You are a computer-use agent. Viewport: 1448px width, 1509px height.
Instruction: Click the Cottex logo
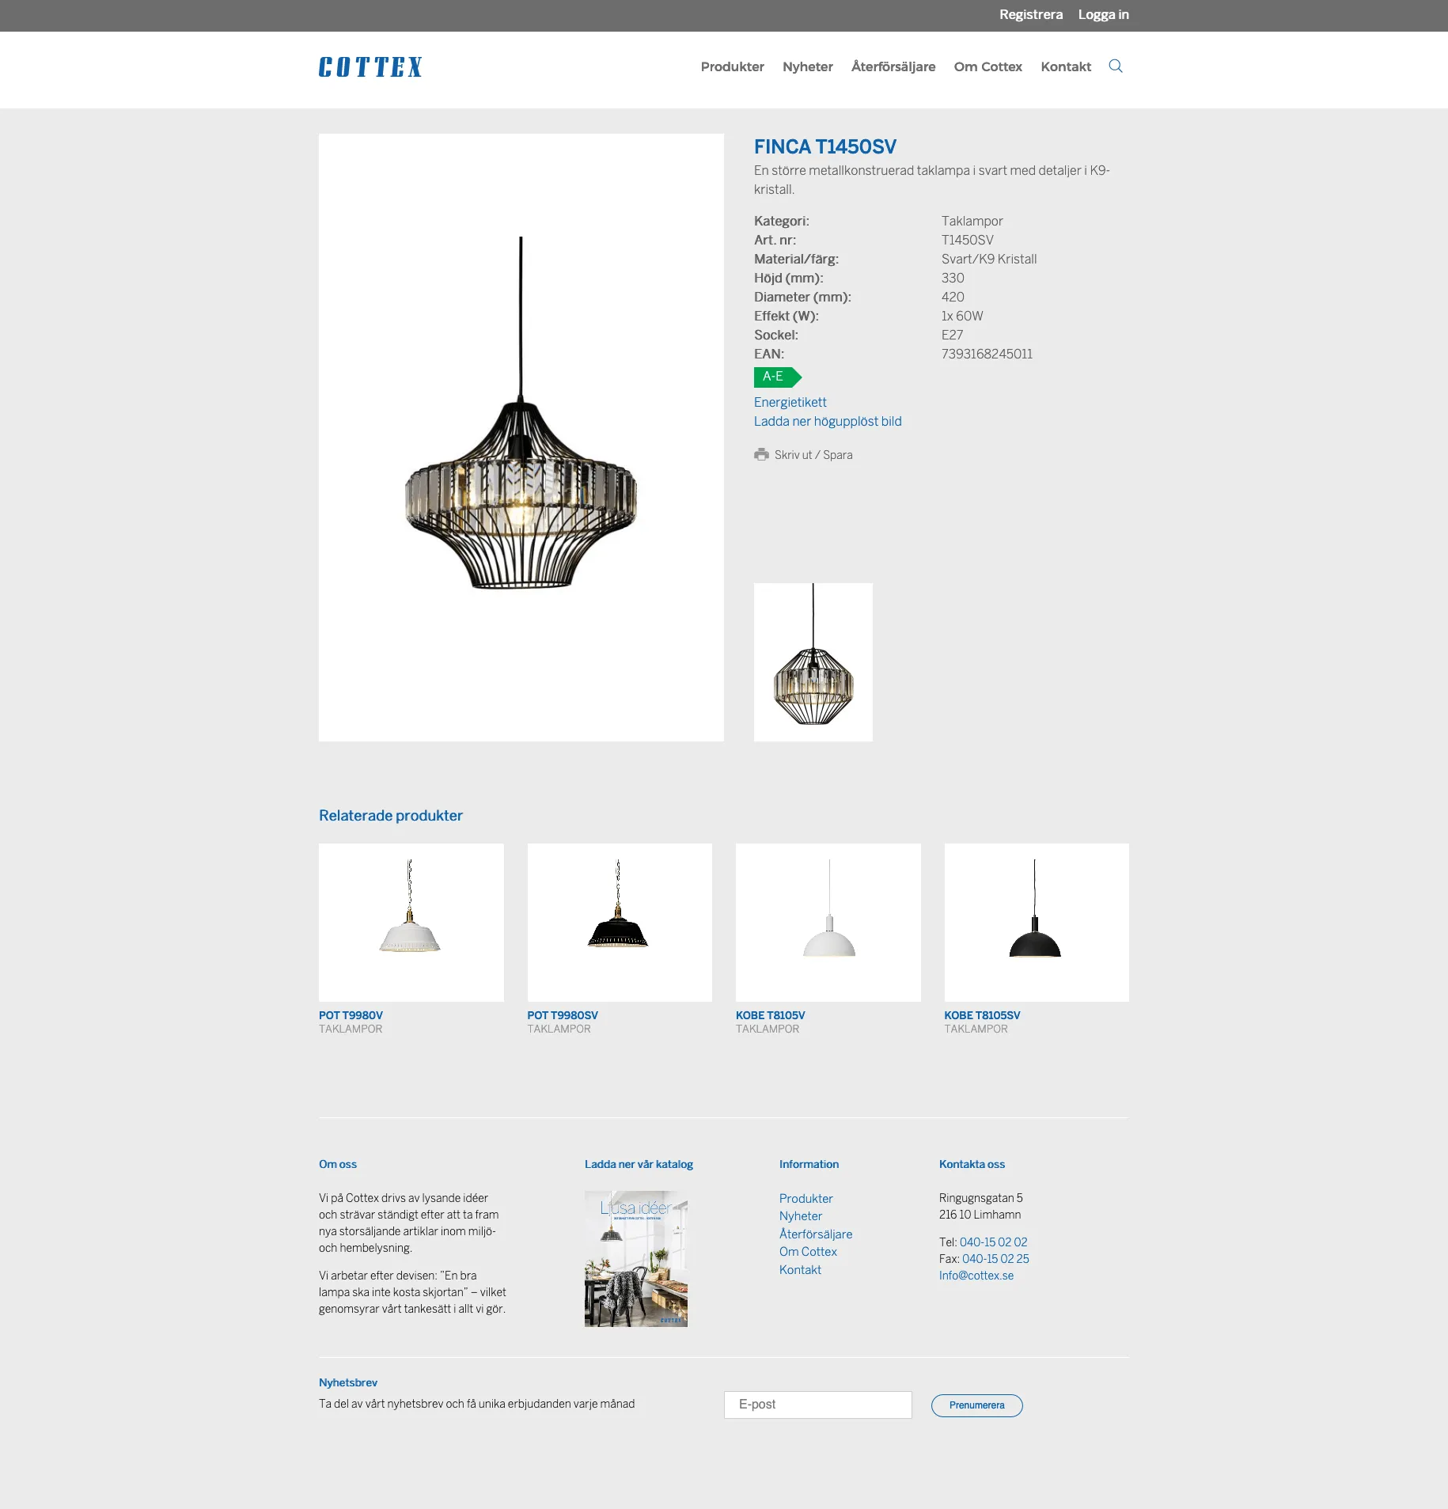[x=370, y=66]
